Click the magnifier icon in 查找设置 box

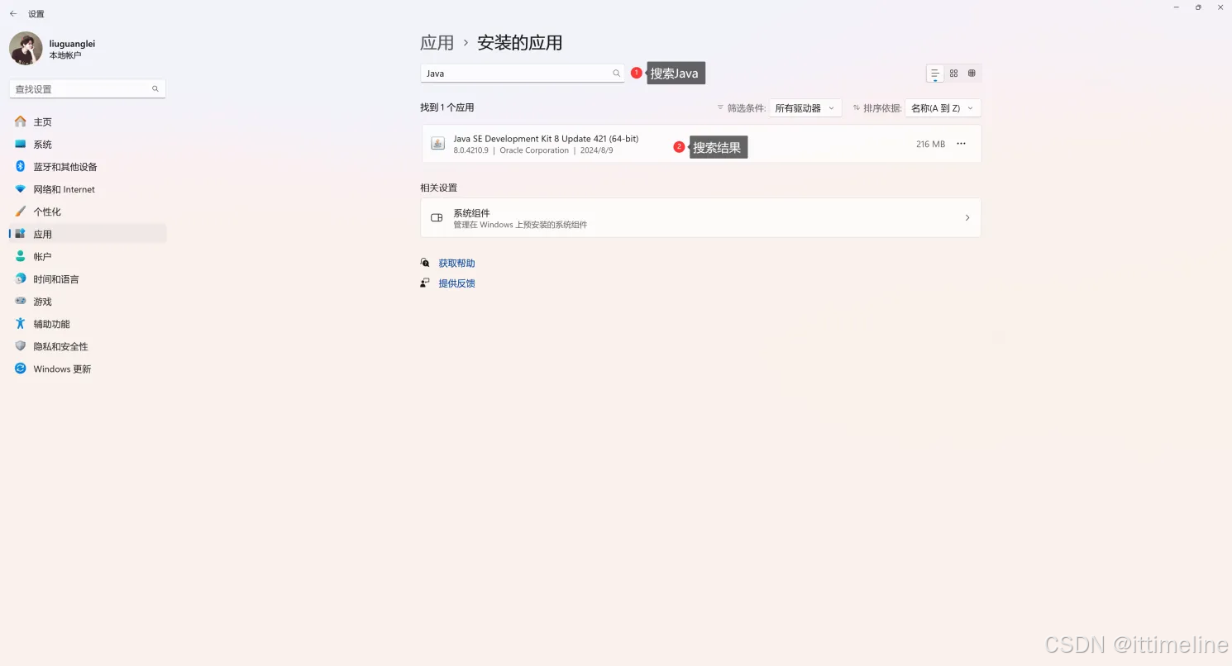155,88
